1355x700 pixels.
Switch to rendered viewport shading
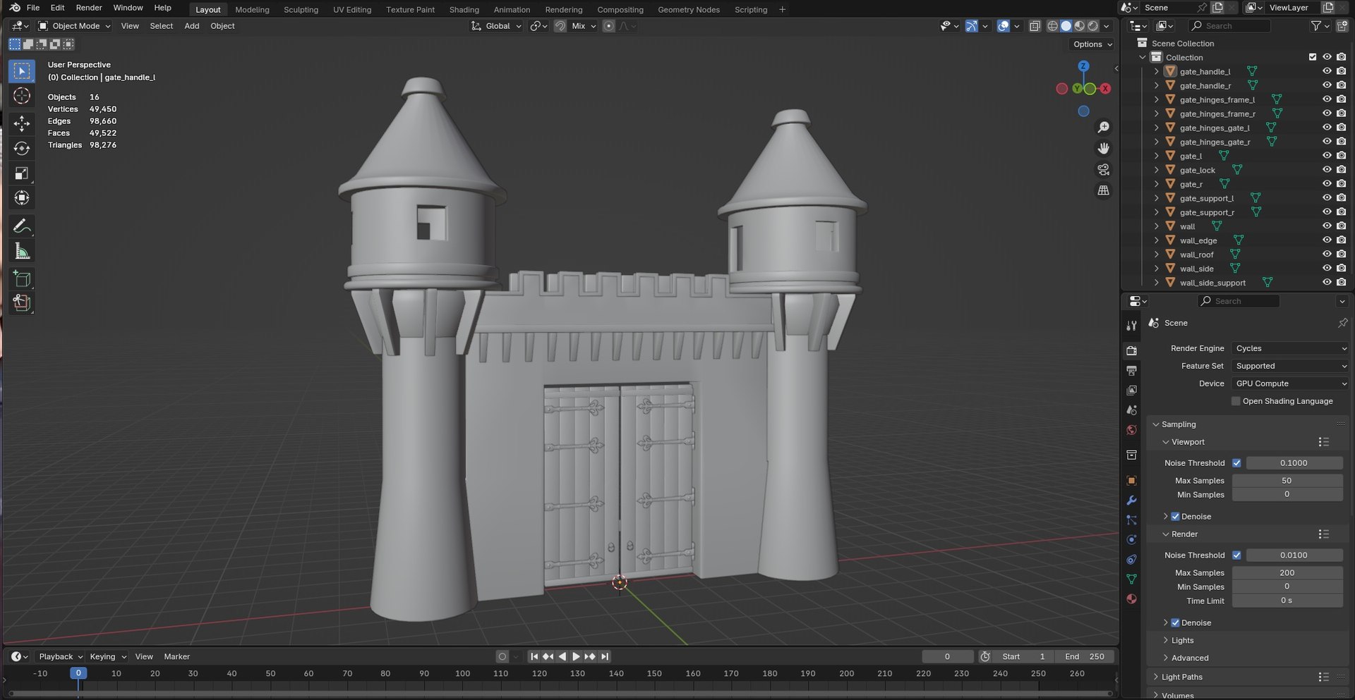point(1093,26)
